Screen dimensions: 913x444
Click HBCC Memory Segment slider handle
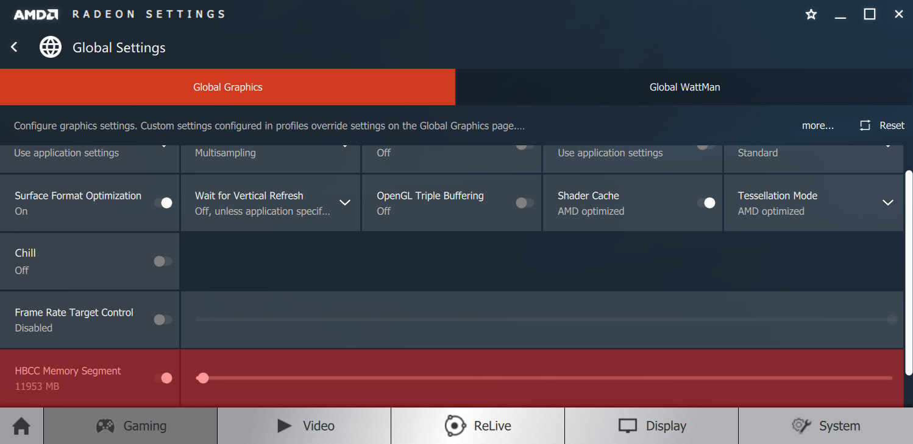pos(203,378)
